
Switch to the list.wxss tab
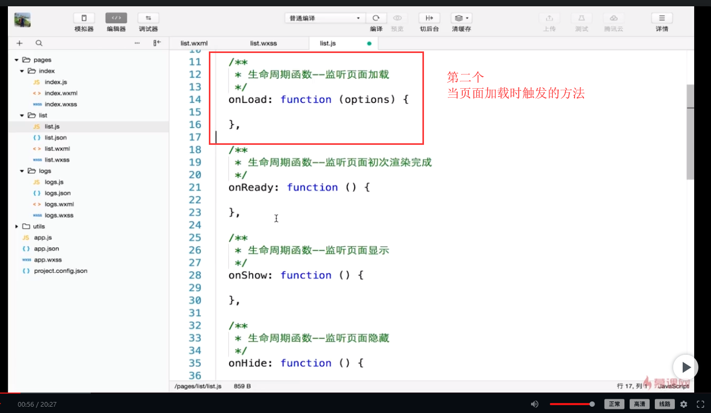pyautogui.click(x=263, y=43)
